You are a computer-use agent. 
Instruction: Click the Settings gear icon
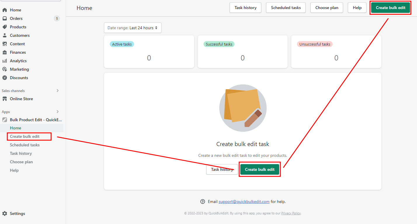5,213
